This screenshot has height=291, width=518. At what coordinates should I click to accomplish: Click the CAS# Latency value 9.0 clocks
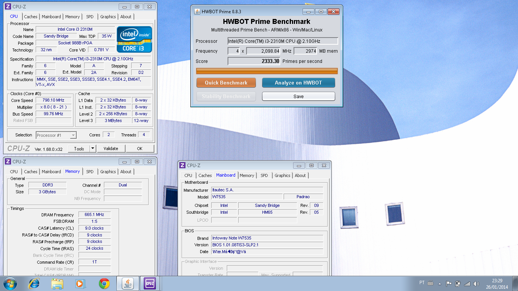click(94, 228)
